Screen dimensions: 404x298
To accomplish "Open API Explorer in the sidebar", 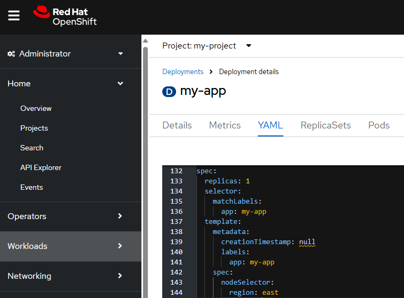I will click(x=41, y=167).
